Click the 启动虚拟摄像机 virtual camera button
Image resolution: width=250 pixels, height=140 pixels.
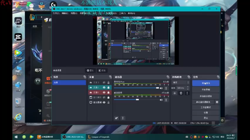pos(203,102)
